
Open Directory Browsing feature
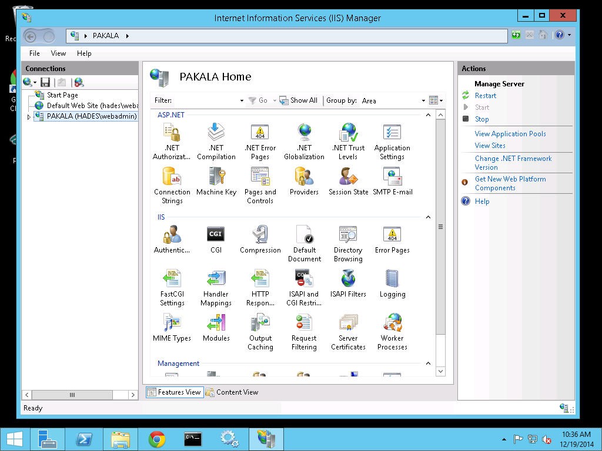(x=348, y=244)
